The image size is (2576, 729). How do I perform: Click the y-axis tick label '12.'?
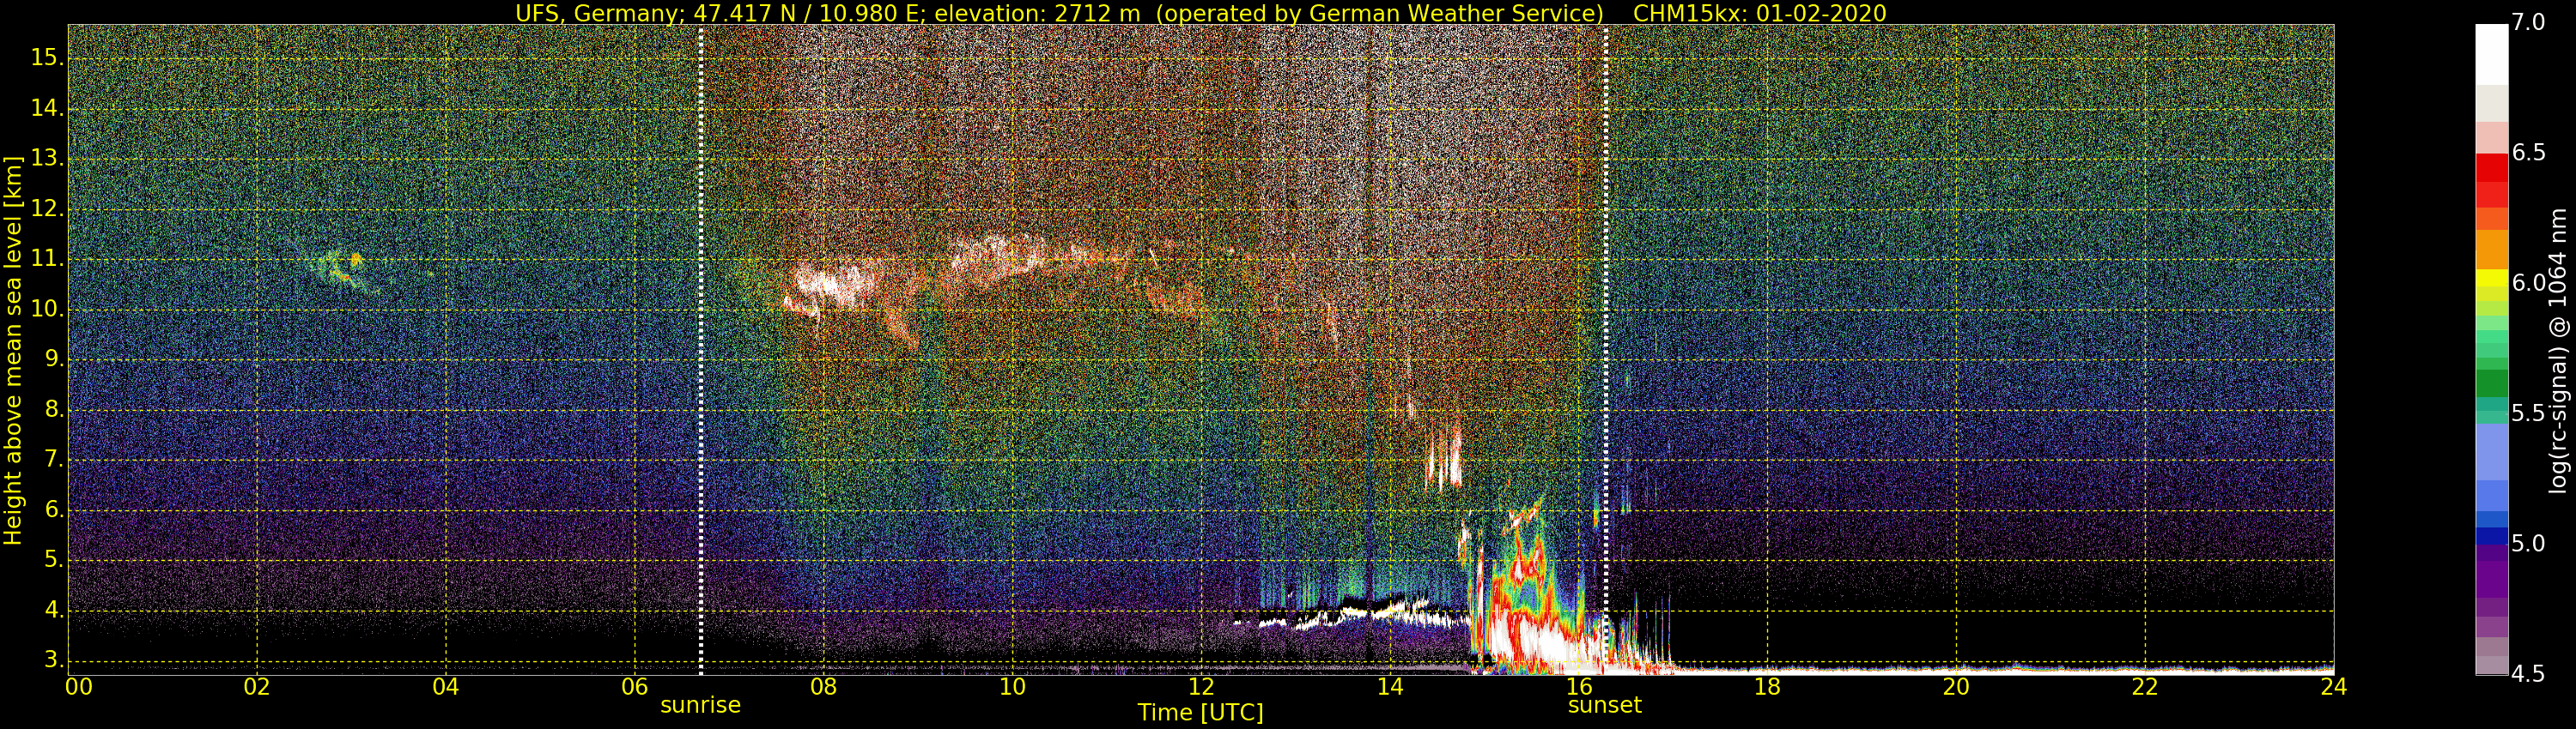coord(46,208)
